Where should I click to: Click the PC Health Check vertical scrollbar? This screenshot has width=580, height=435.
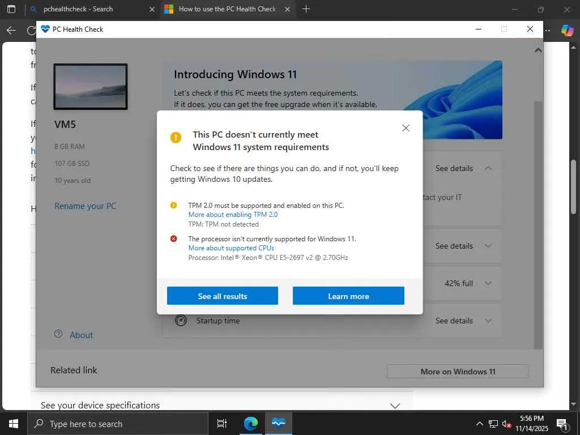tap(538, 225)
